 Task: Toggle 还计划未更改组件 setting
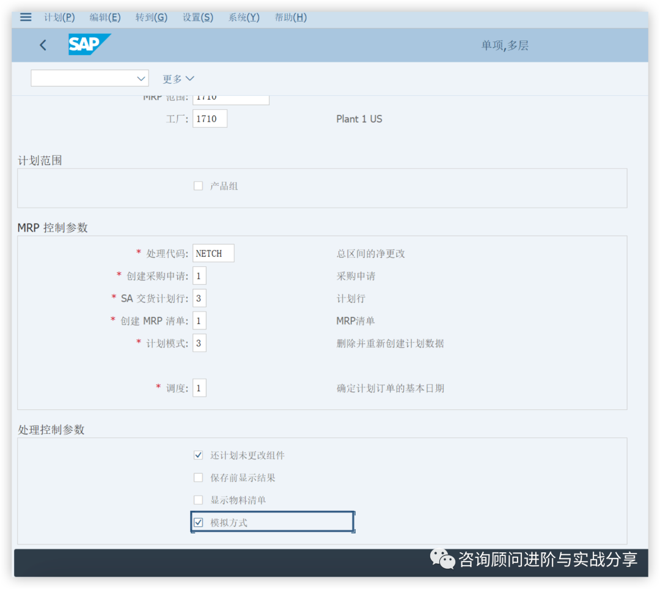(198, 455)
